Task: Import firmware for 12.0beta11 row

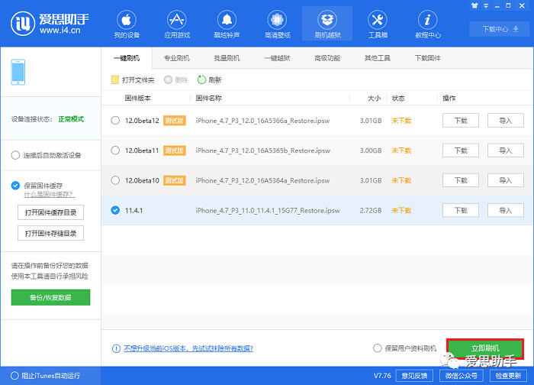Action: coord(506,150)
